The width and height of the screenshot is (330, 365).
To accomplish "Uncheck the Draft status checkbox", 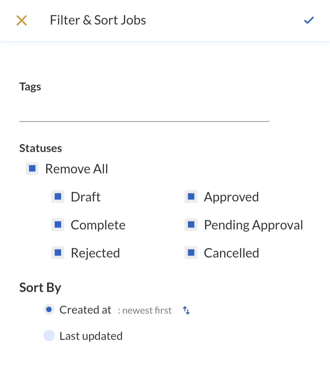I will click(x=58, y=197).
